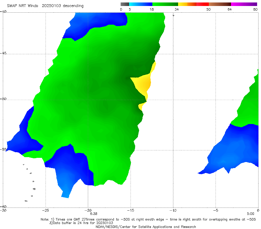Pick the red segment of the color bar

click(x=202, y=4)
